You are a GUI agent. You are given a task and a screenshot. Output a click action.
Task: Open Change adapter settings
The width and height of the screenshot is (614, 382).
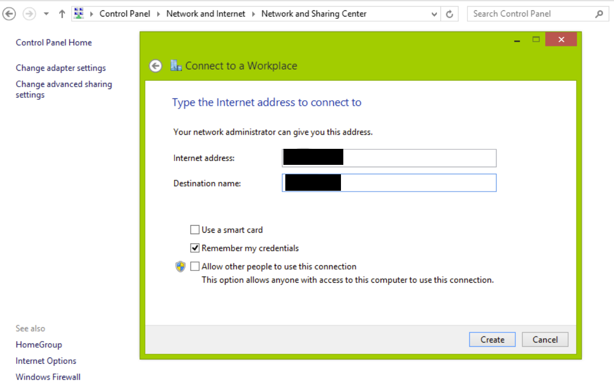click(61, 68)
